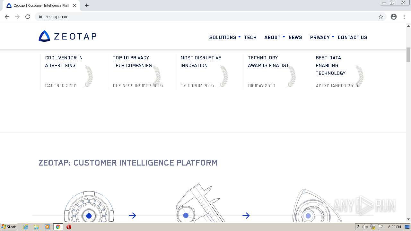
Task: Click the Zeotap logo icon
Action: [x=44, y=36]
